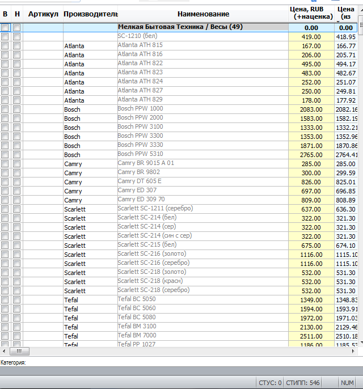Sort by the Наименование column header
The image size is (363, 389).
tap(203, 14)
